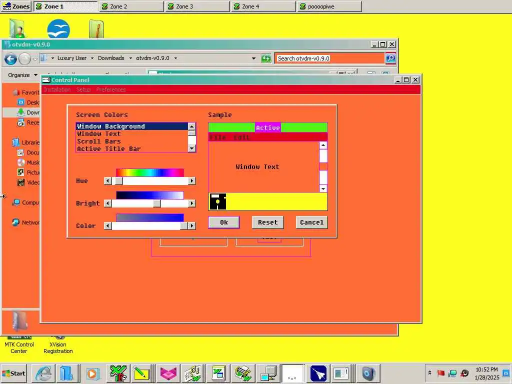Open the blue speaker taskbar icon
Screen dimensions: 512x384
coord(368,373)
